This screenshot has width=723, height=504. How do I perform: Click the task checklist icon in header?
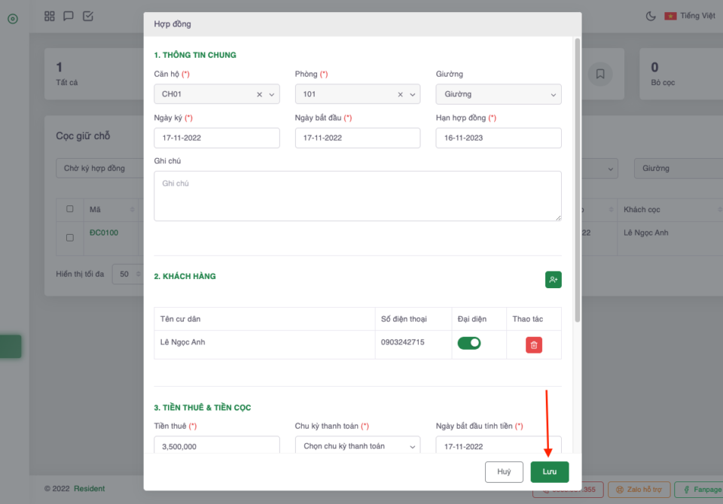tap(88, 16)
